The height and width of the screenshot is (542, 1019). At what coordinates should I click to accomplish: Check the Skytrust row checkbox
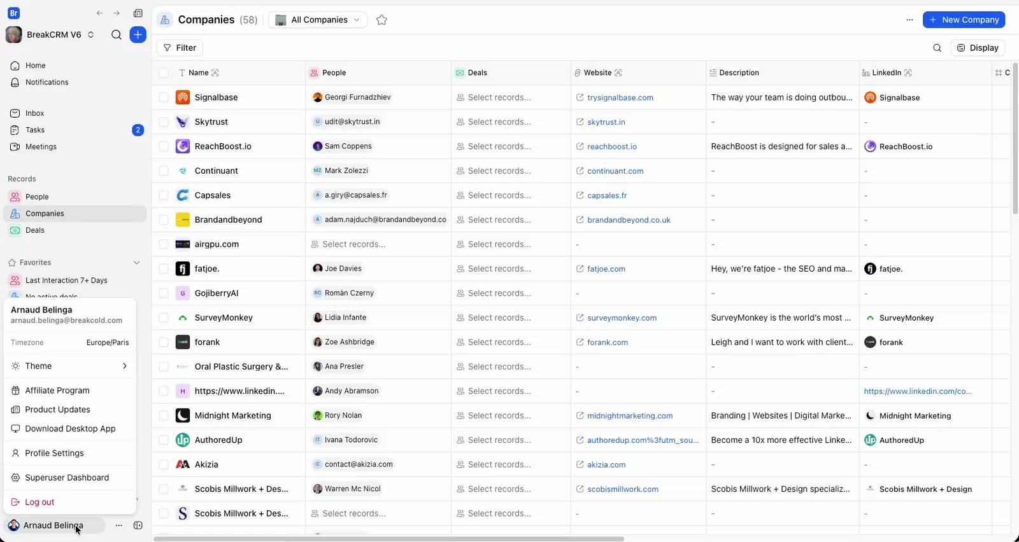click(164, 122)
